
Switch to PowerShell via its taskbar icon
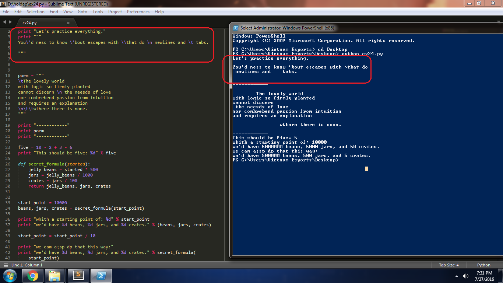coord(101,276)
